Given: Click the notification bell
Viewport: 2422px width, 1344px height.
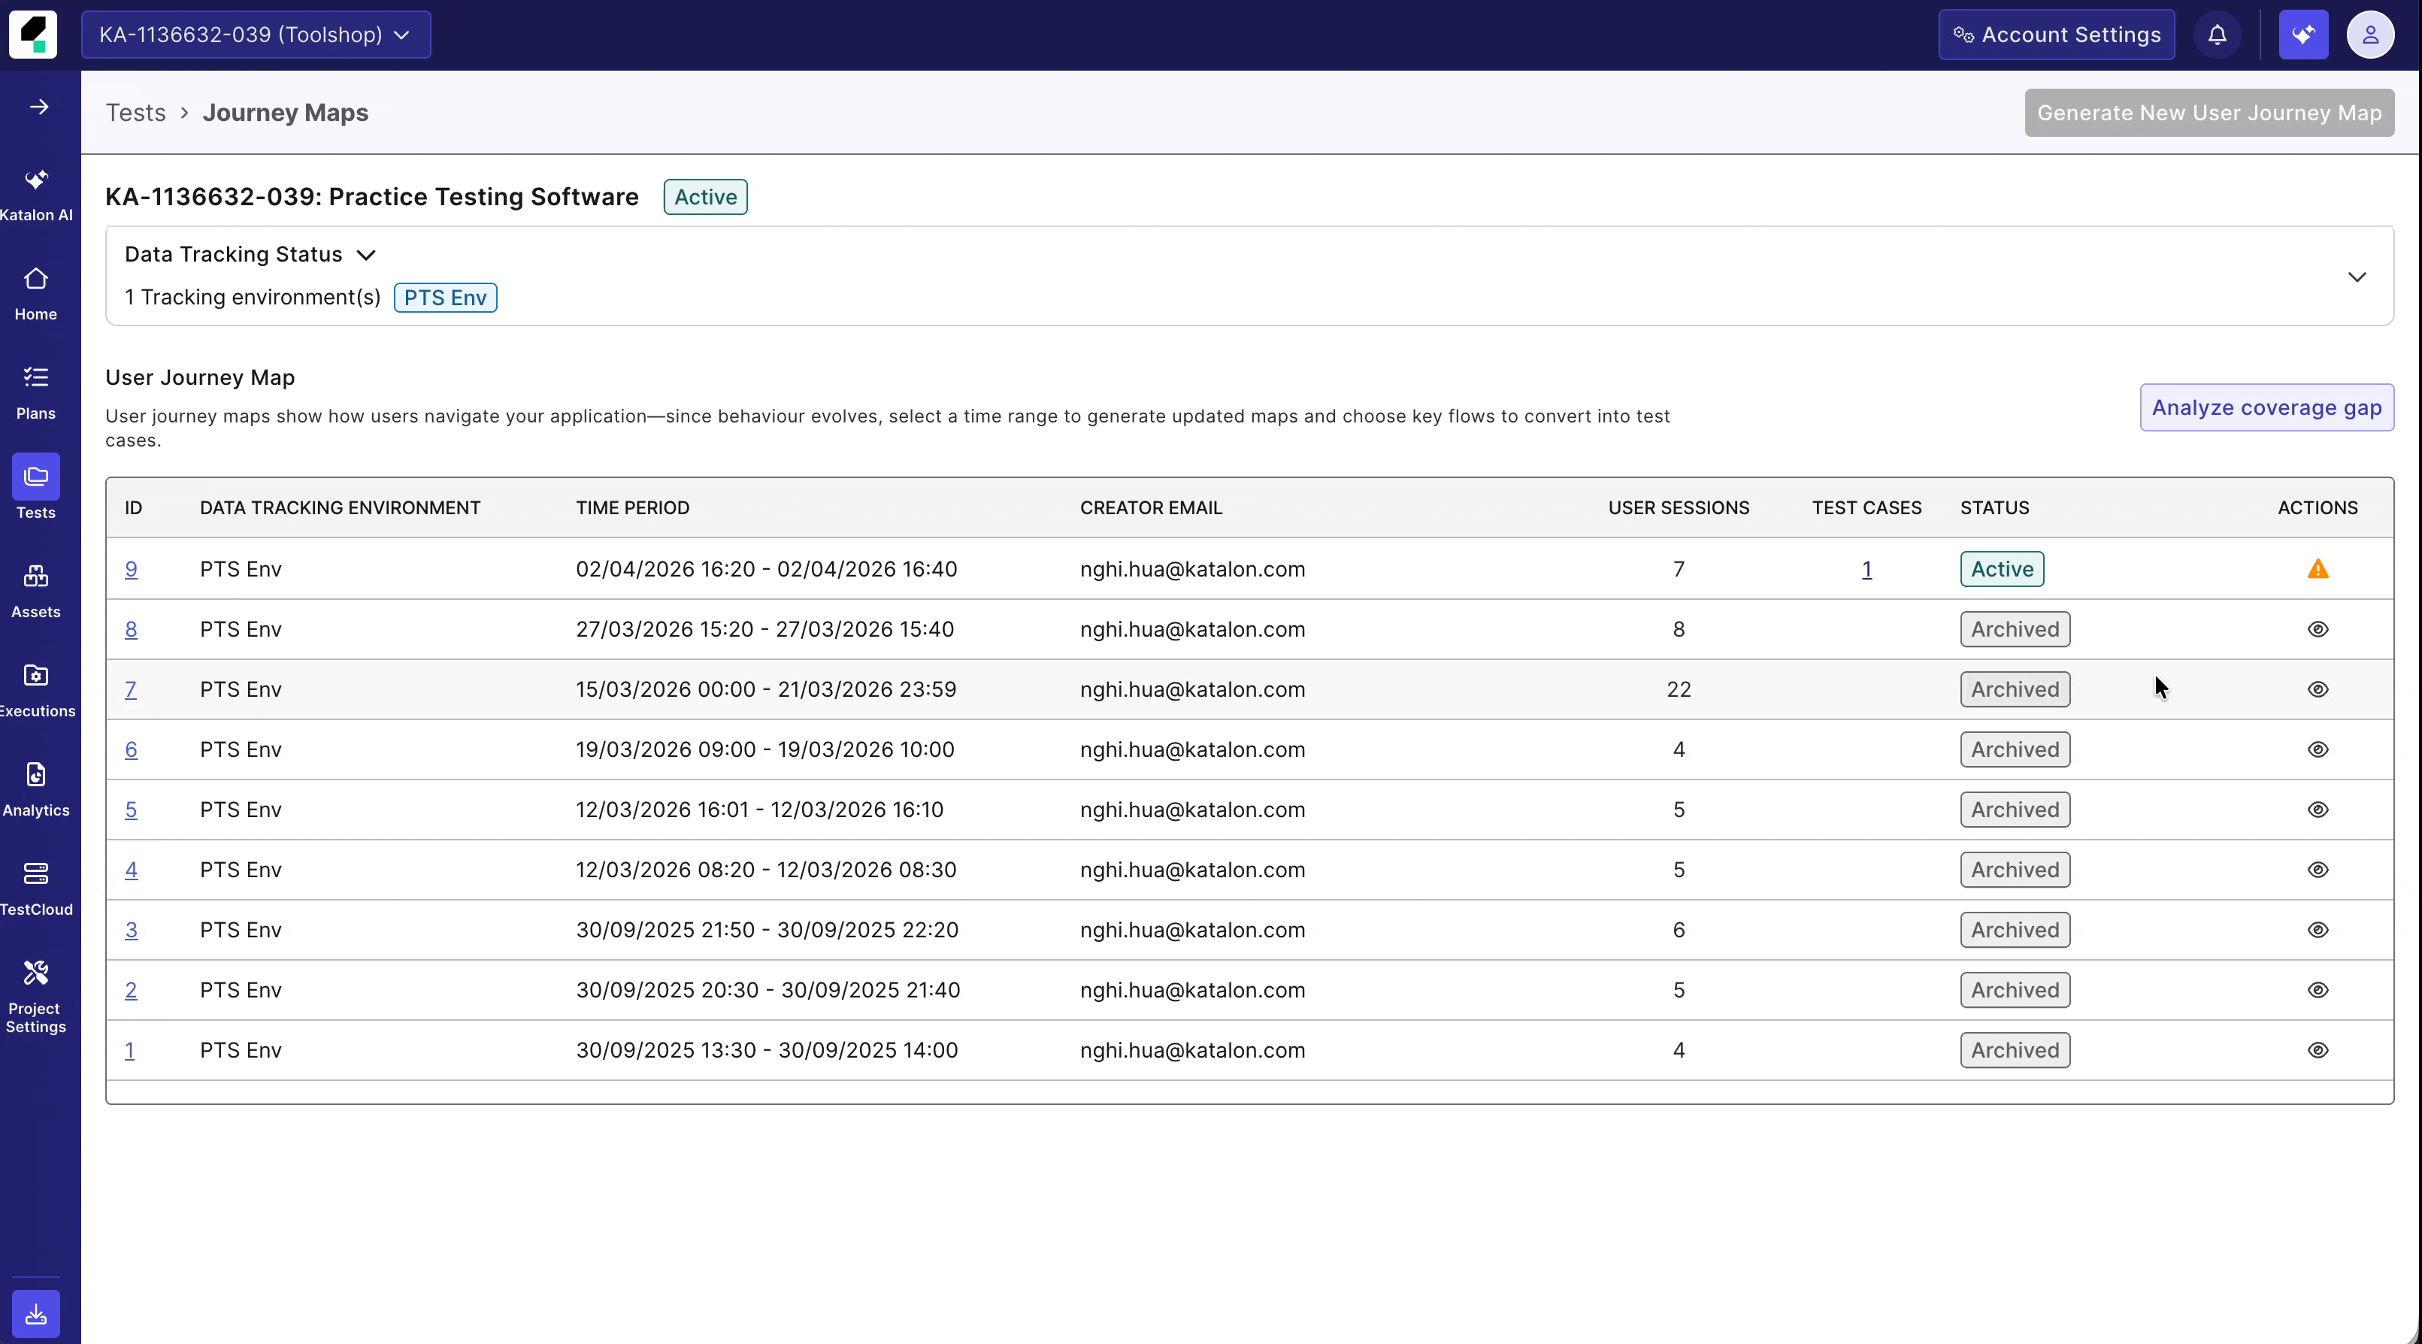Looking at the screenshot, I should [x=2217, y=35].
